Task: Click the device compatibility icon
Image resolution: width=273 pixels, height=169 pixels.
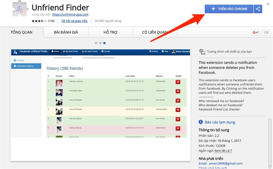Action: pos(202,52)
